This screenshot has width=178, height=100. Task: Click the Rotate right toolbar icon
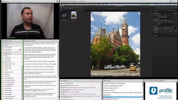coord(68,8)
